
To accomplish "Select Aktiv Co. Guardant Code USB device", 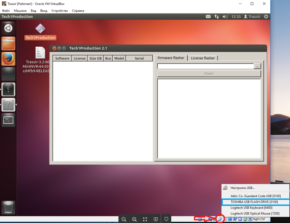I will [x=255, y=196].
